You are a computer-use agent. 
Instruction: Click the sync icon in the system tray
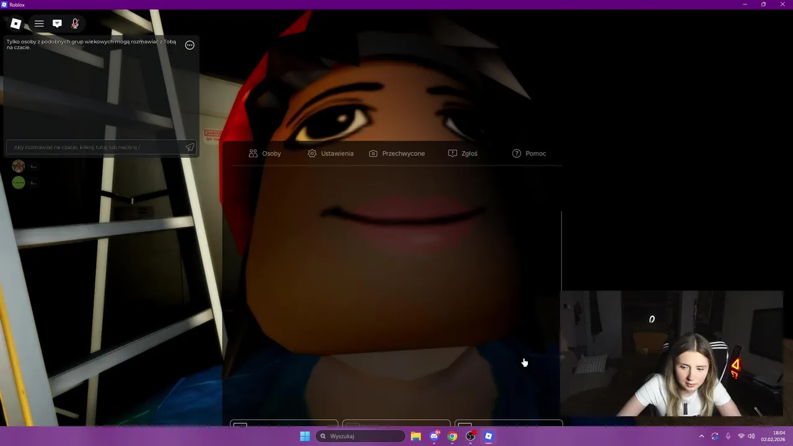click(x=715, y=436)
